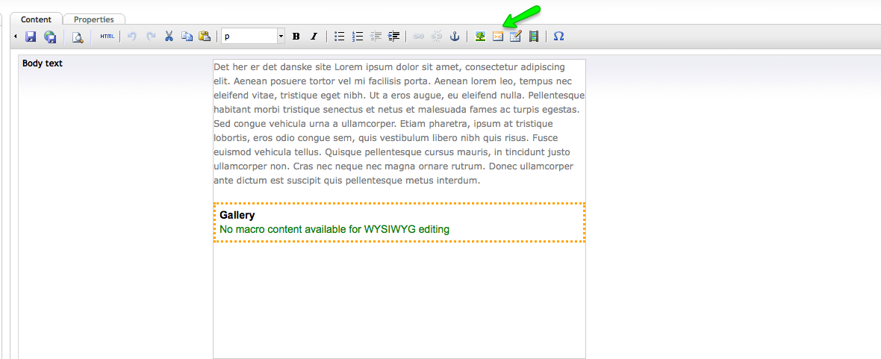Click the Paste clipboard icon
Screen dimensions: 881x359
coord(204,37)
